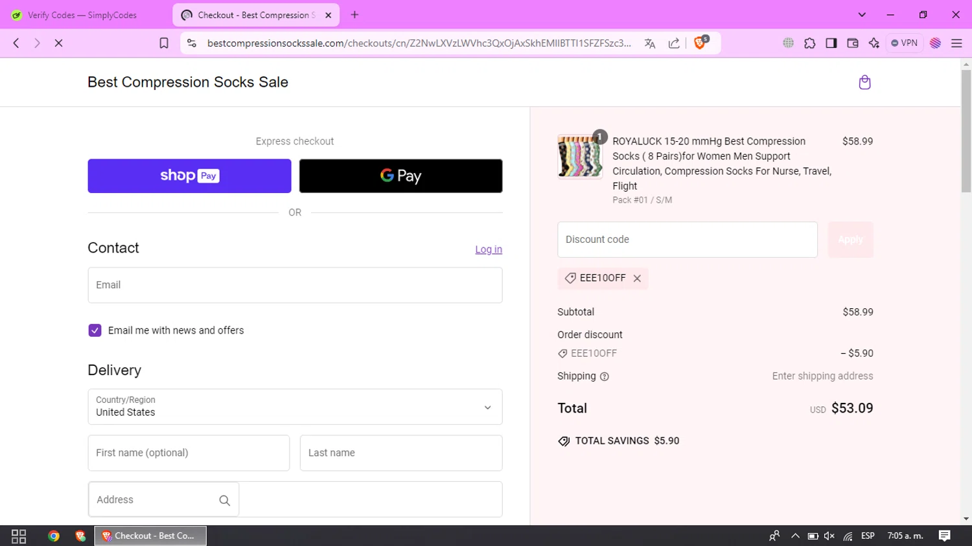Viewport: 972px width, 546px height.
Task: Pay with Shop Pay button
Action: [x=189, y=176]
